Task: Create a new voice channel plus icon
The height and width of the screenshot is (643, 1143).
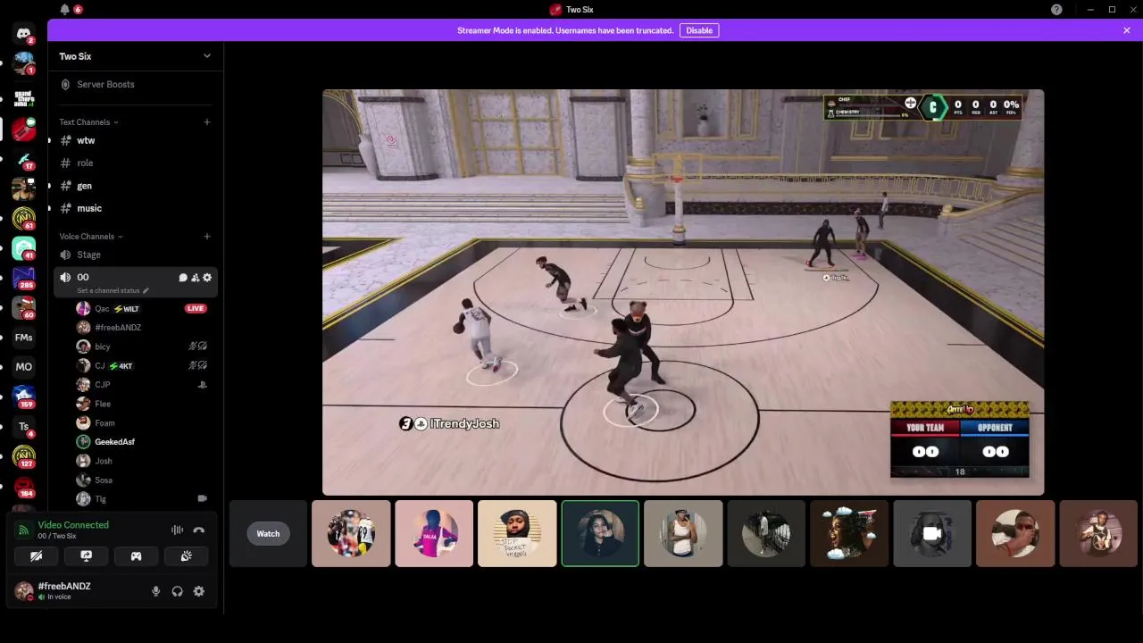Action: [x=207, y=236]
